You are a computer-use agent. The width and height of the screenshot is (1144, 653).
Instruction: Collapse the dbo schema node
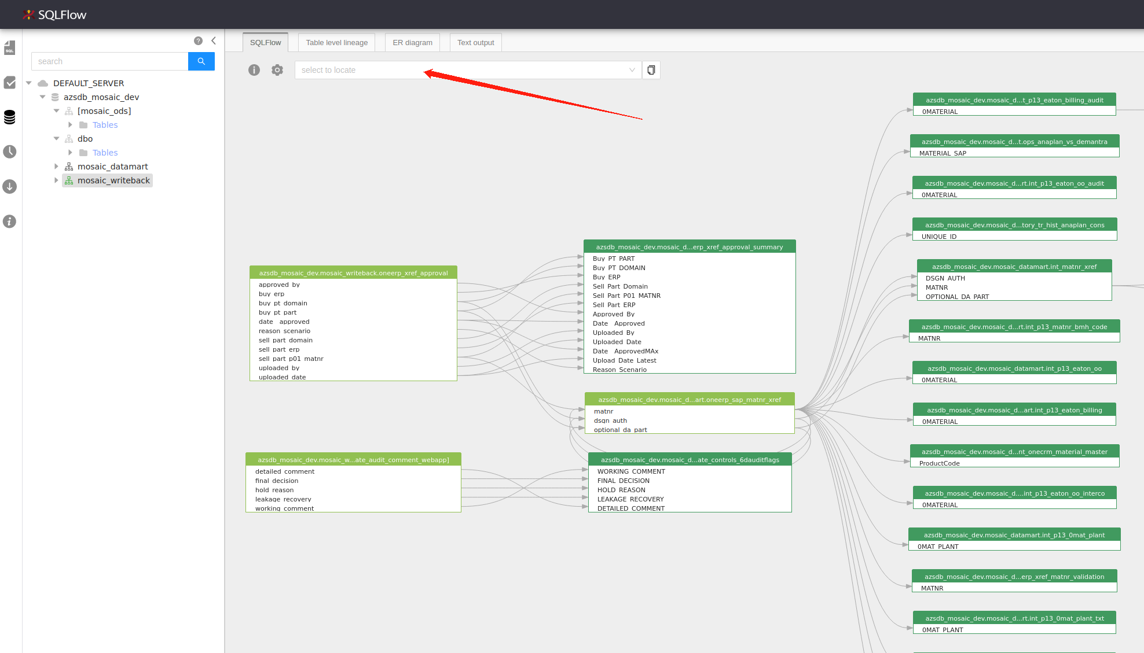point(57,139)
